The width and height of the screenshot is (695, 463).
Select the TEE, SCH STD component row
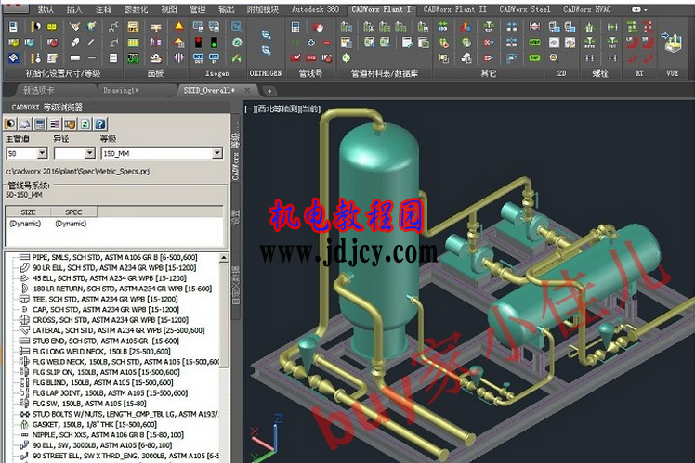tap(98, 299)
